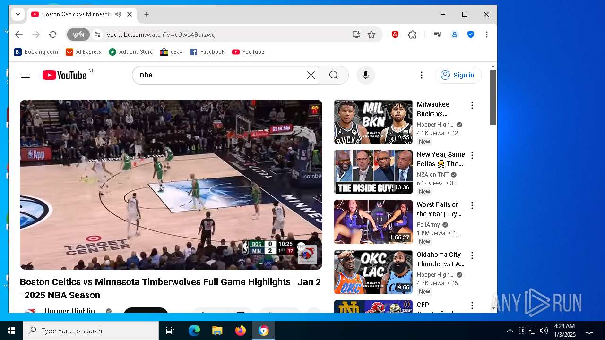605x340 pixels.
Task: Click the blue shield extension icon
Action: (x=471, y=34)
